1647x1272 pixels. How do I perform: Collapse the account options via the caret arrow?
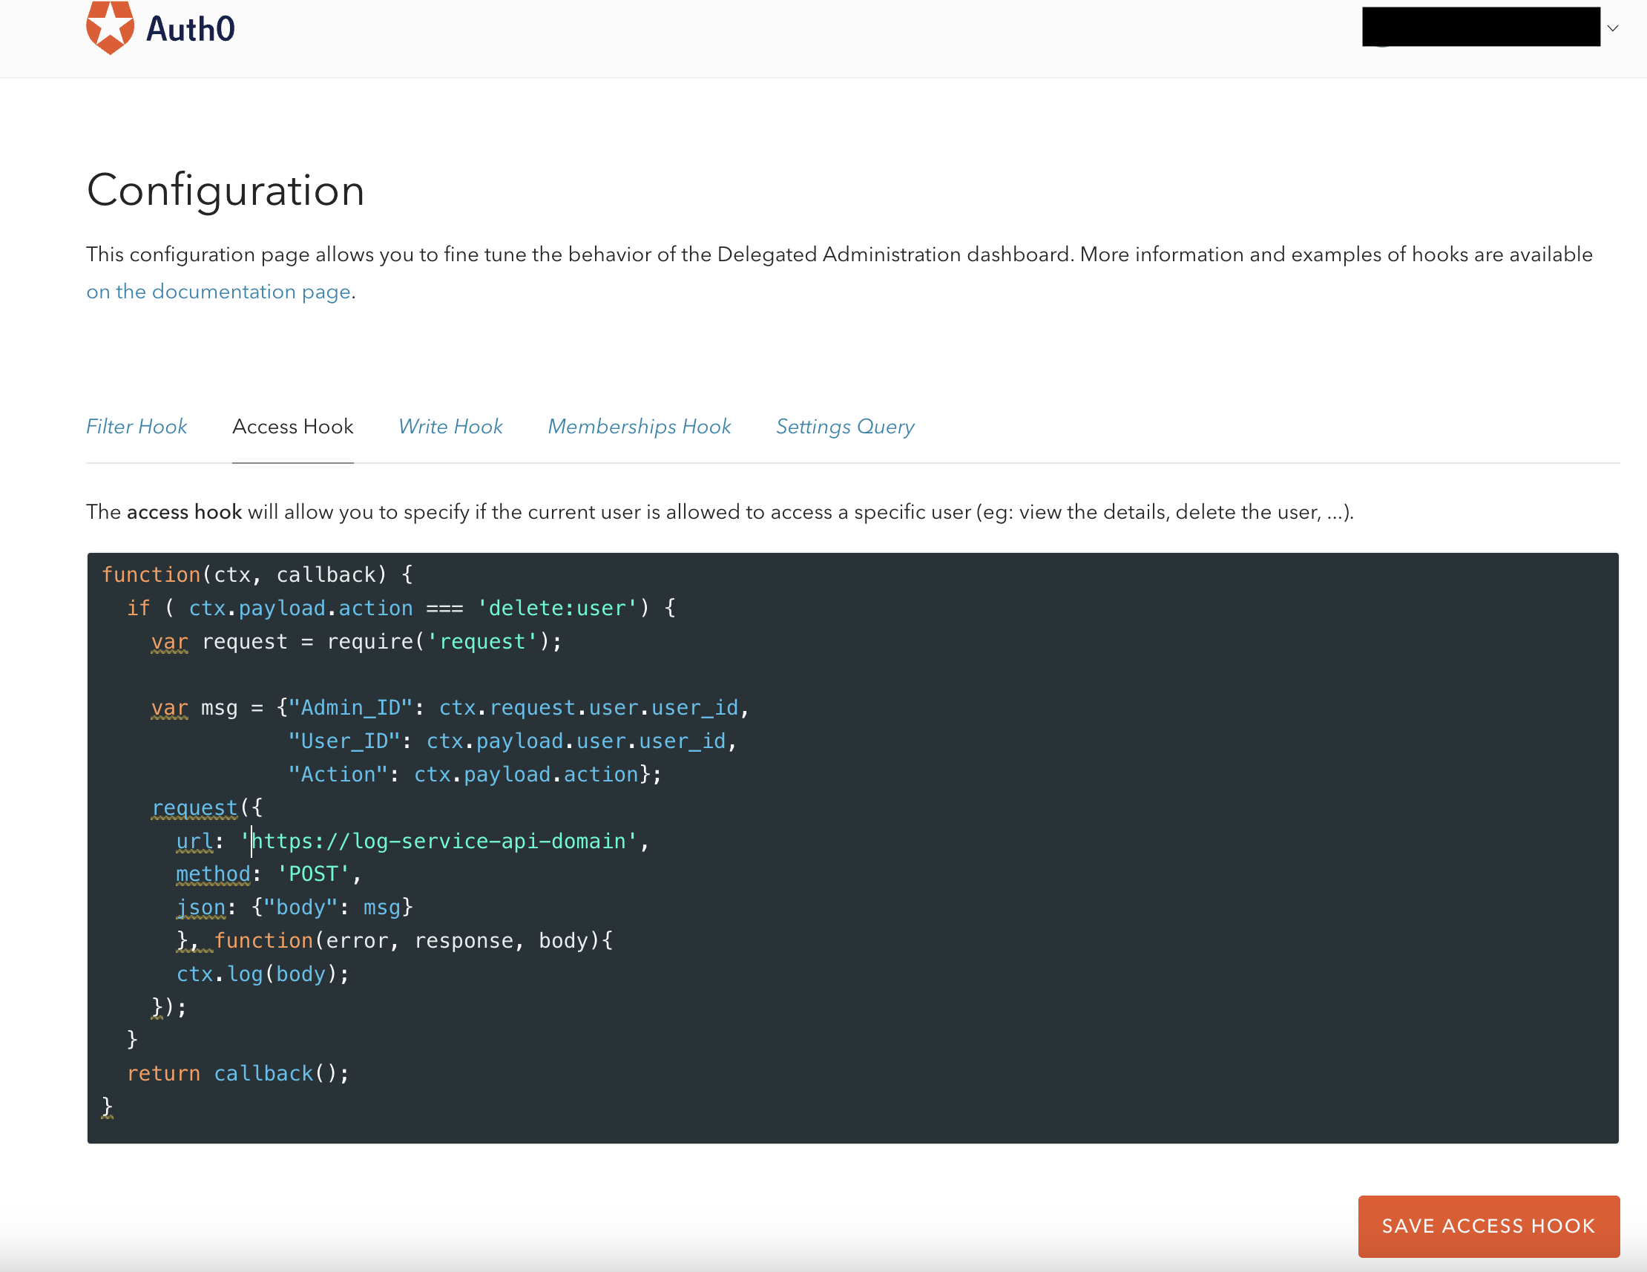point(1614,27)
